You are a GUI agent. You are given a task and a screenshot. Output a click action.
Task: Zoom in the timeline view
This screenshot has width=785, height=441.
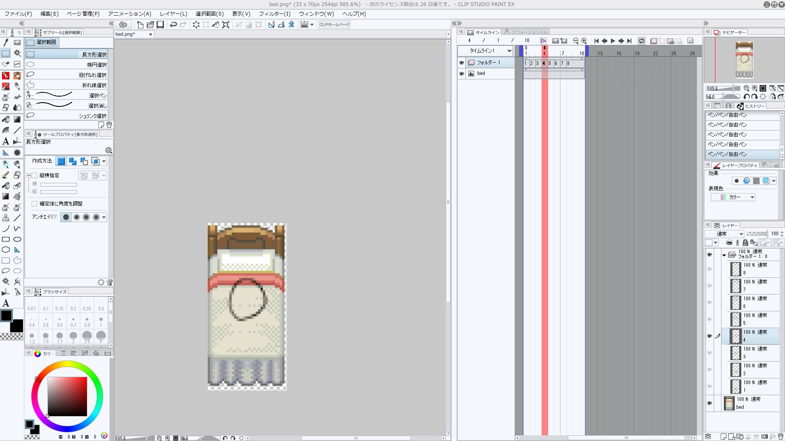584,41
